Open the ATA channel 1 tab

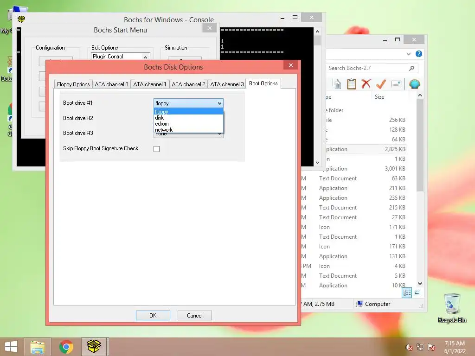tap(150, 84)
